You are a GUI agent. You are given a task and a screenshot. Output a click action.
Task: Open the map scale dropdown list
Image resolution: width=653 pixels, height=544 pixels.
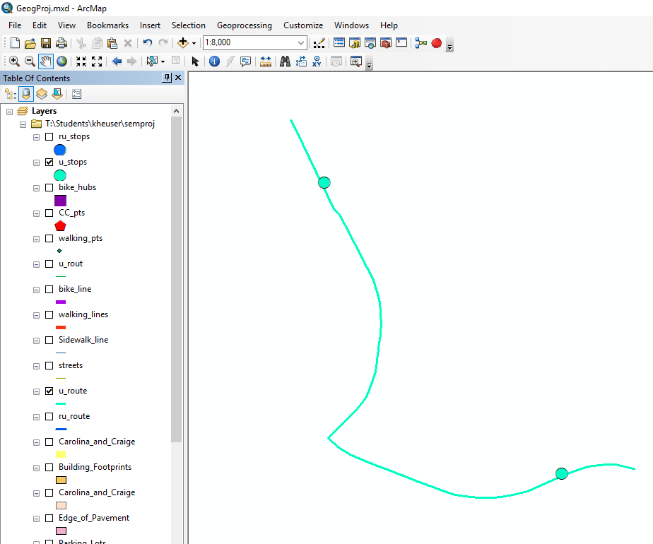302,42
